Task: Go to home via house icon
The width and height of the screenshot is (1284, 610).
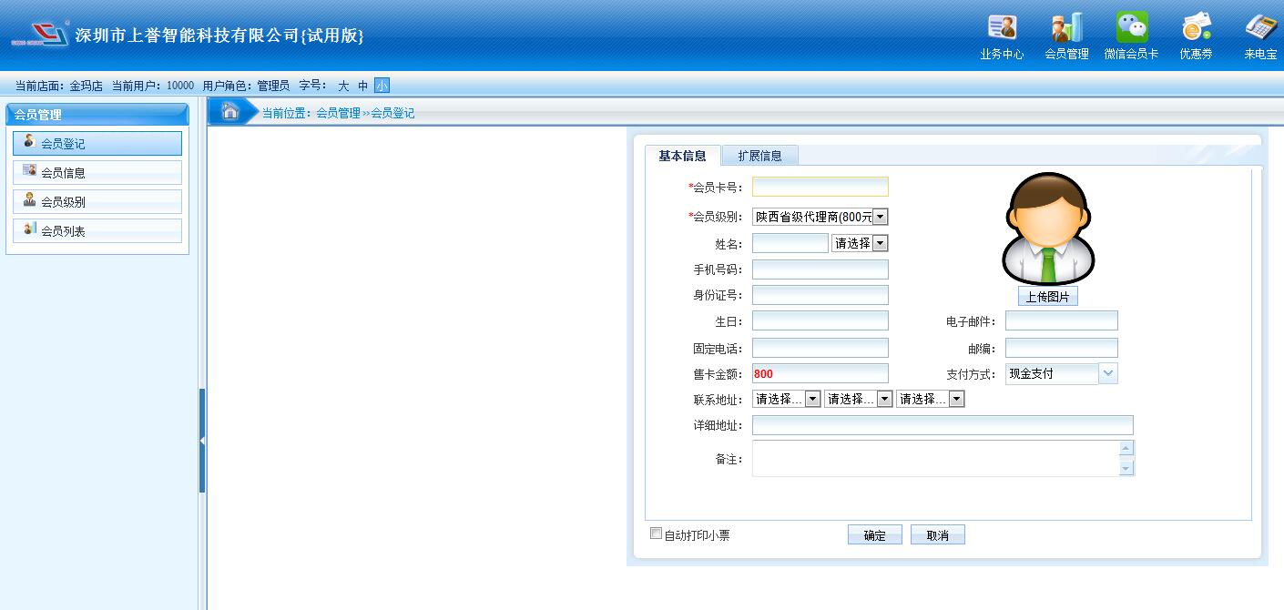Action: [230, 111]
